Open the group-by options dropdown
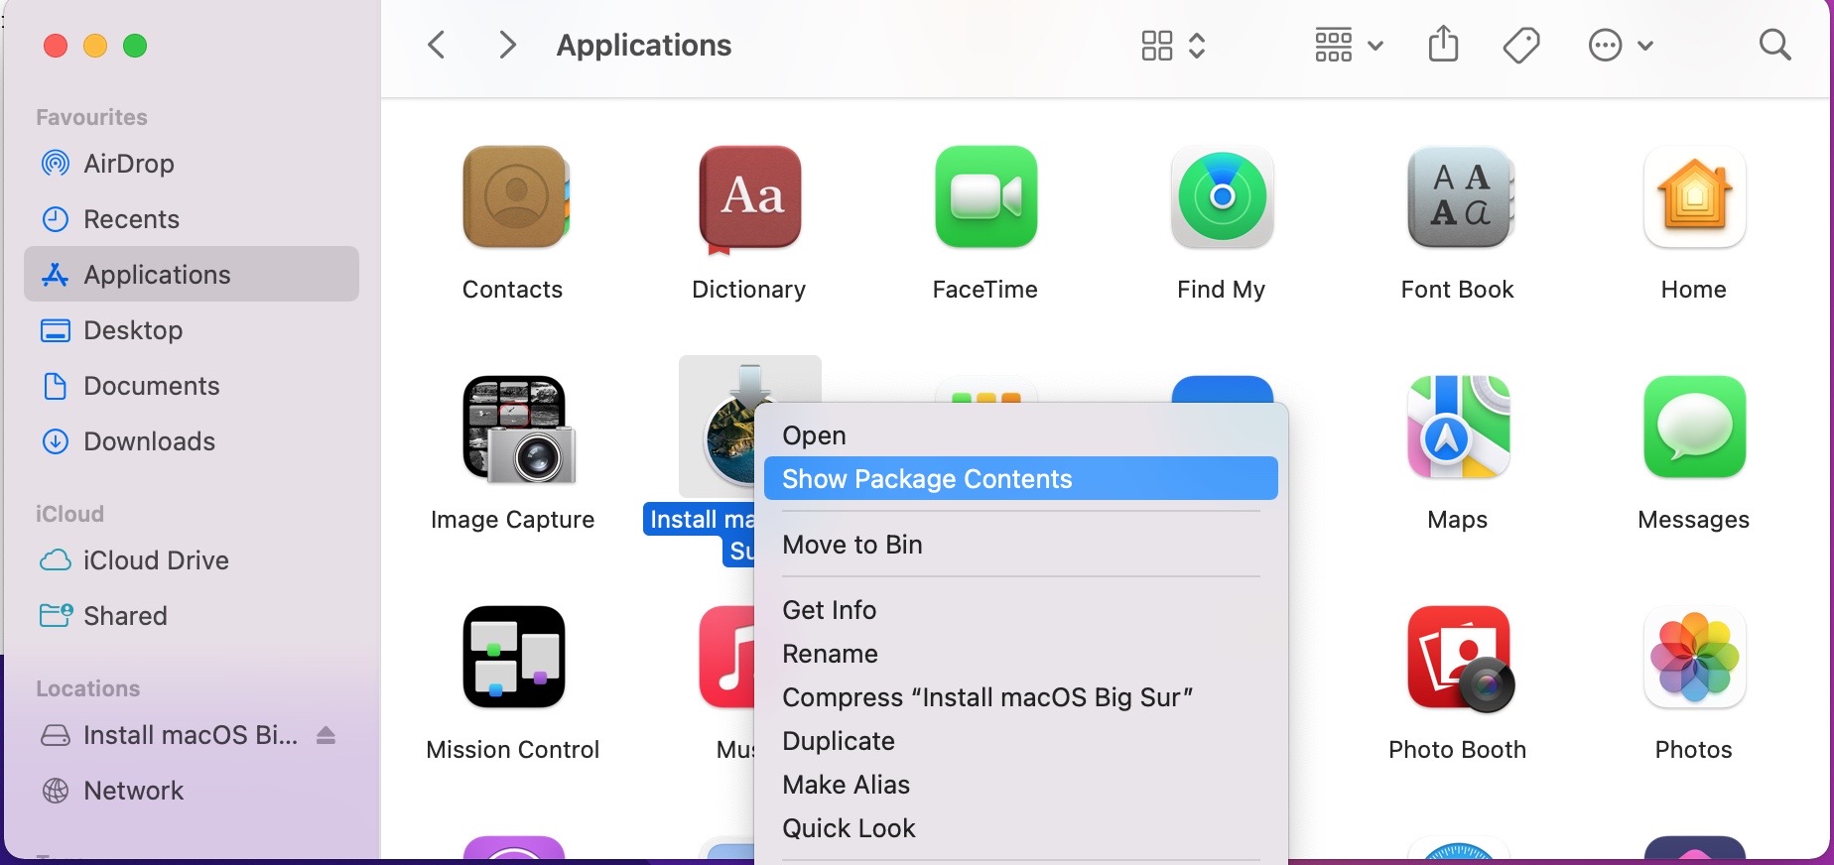 [x=1349, y=45]
